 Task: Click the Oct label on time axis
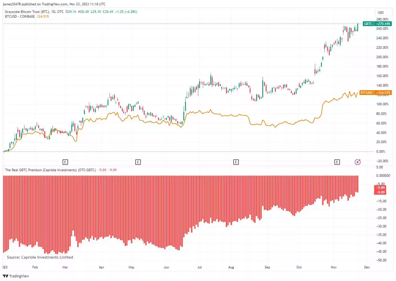(x=299, y=267)
